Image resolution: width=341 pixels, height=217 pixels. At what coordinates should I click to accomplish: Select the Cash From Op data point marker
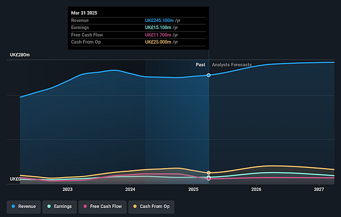coord(209,173)
